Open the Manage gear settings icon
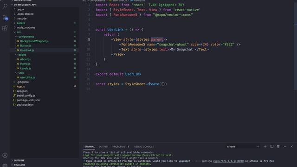 coord(5,165)
